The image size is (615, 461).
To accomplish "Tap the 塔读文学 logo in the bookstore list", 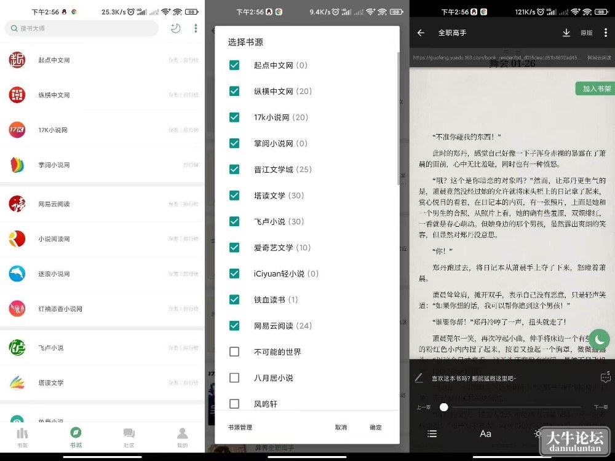I will (x=17, y=382).
